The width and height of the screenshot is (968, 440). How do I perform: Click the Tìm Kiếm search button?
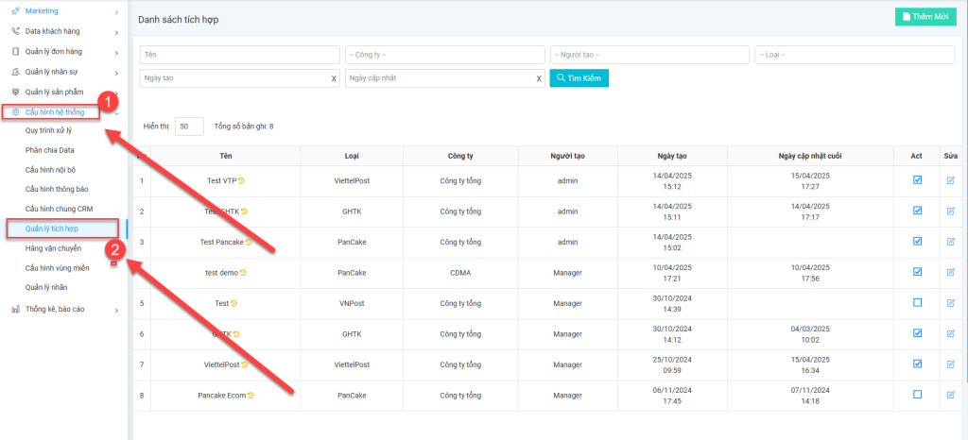579,78
